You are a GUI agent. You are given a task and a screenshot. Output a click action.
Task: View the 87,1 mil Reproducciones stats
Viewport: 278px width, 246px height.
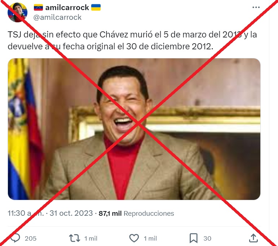(x=136, y=214)
